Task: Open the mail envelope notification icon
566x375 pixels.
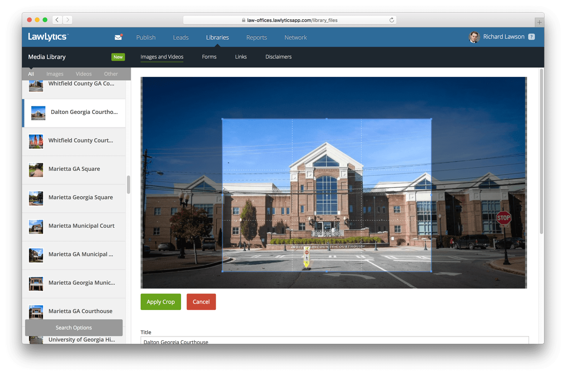Action: coord(119,37)
